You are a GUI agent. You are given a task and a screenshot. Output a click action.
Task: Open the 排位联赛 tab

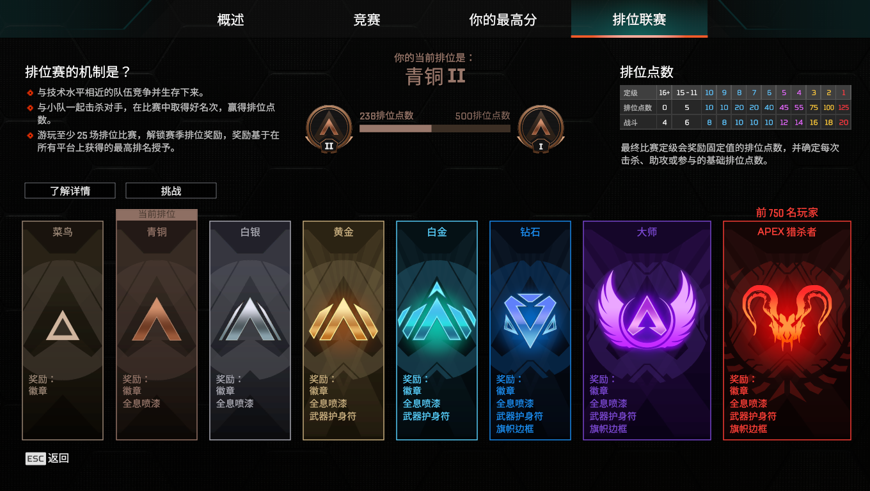point(639,19)
